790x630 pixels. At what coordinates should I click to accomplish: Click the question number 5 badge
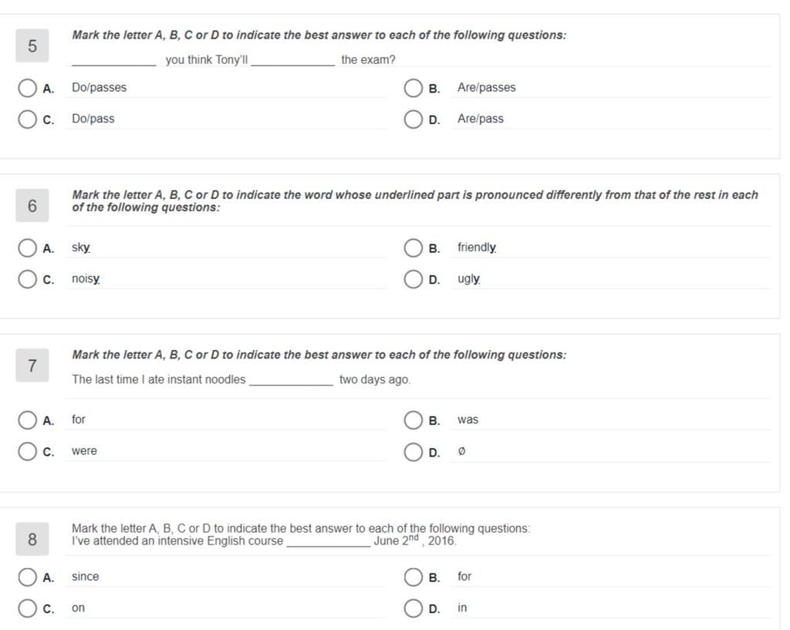[x=32, y=45]
